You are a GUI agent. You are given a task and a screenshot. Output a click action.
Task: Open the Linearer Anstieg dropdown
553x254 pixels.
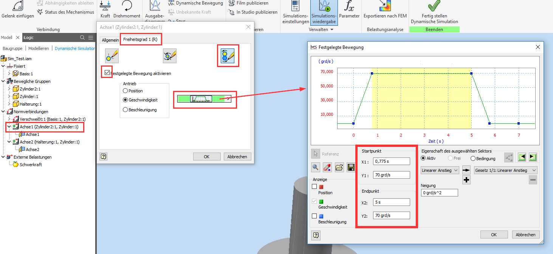coord(440,170)
